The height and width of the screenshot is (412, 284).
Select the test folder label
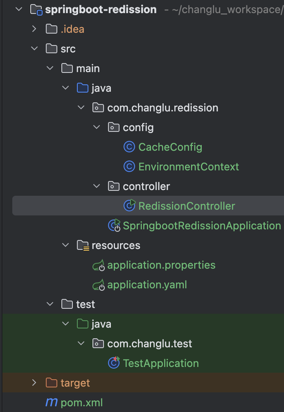point(86,305)
